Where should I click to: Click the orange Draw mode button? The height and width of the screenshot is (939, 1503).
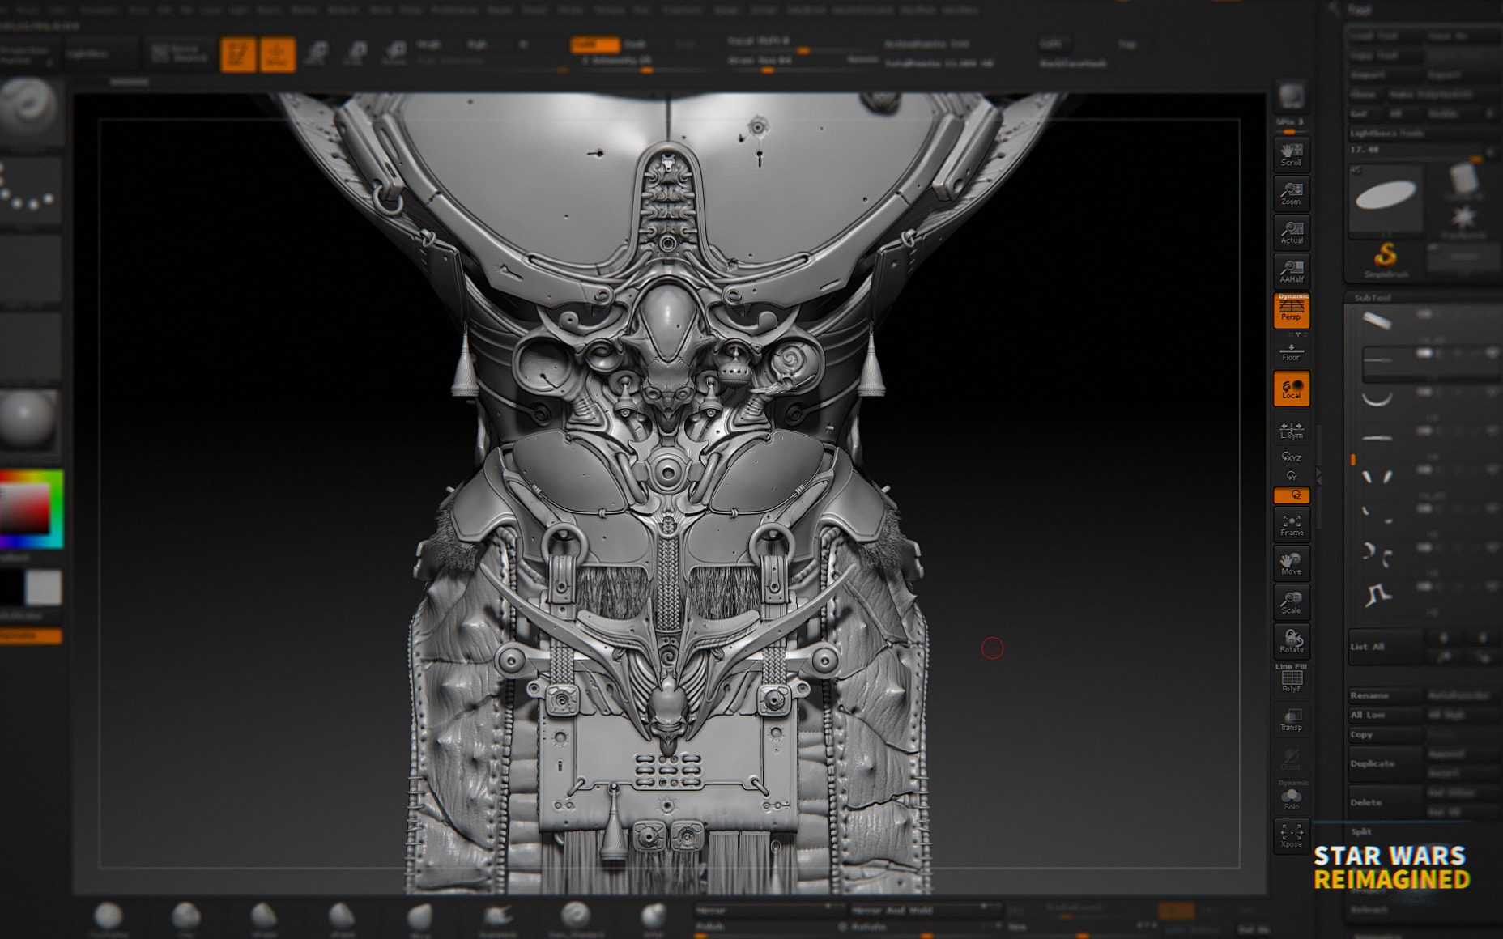tap(277, 54)
